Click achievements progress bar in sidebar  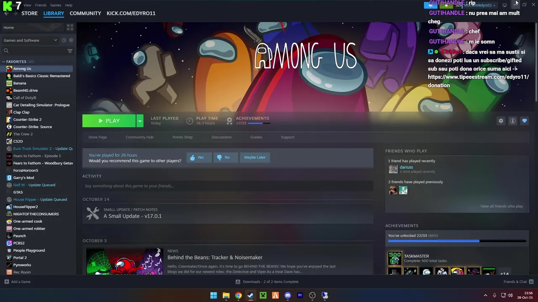[457, 241]
